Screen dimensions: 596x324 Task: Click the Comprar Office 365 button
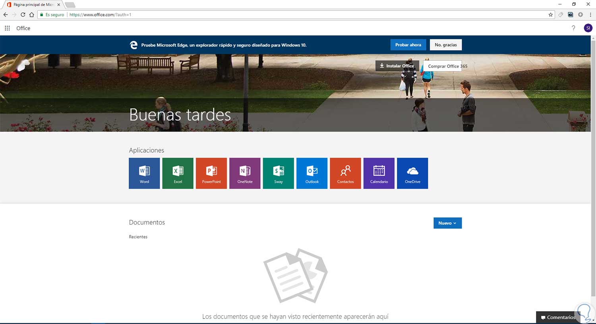coord(443,66)
